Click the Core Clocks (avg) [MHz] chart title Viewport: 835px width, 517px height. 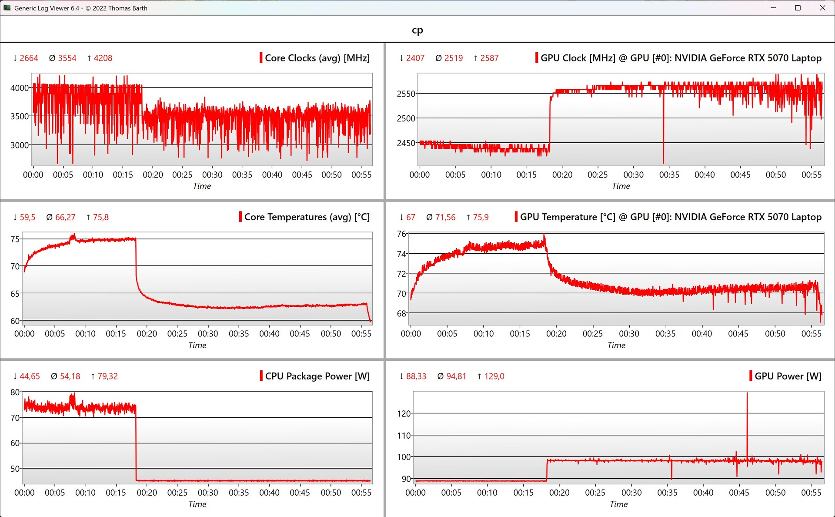(317, 58)
